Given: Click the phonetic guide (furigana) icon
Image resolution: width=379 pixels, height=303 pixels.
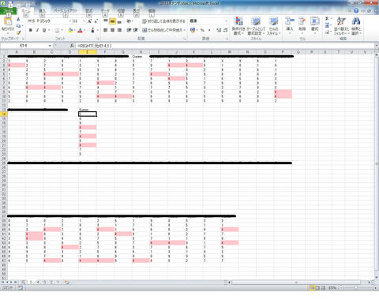Looking at the screenshot, I should [x=92, y=30].
